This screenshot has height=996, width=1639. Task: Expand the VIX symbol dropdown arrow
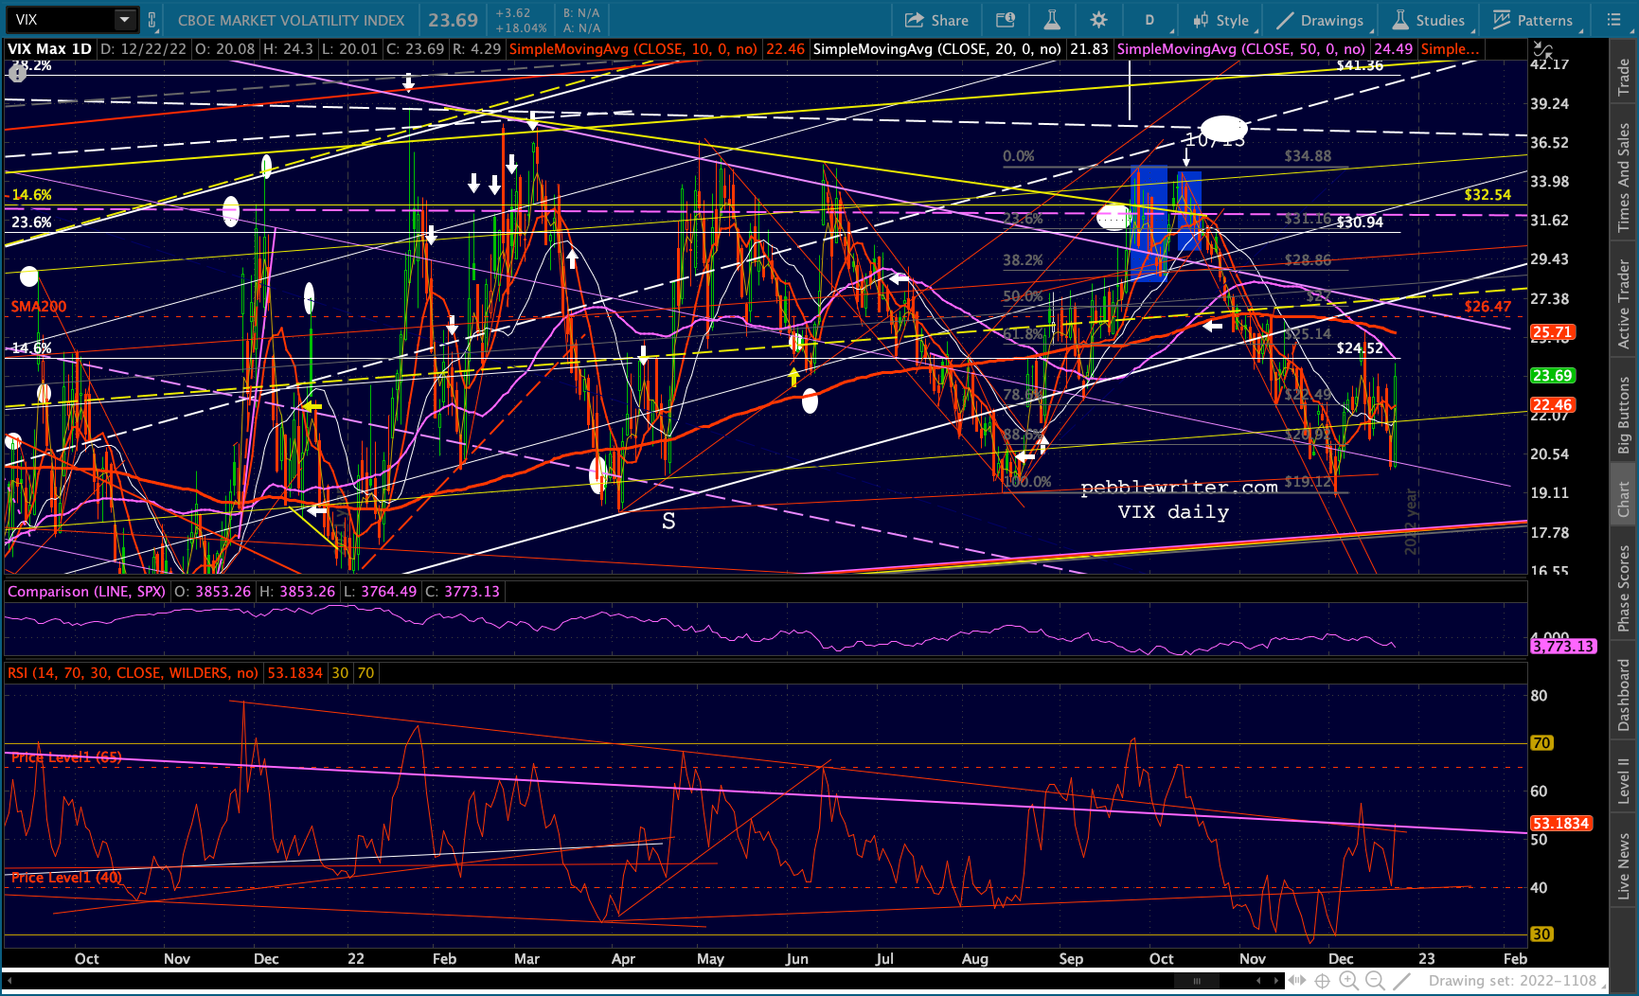point(125,20)
